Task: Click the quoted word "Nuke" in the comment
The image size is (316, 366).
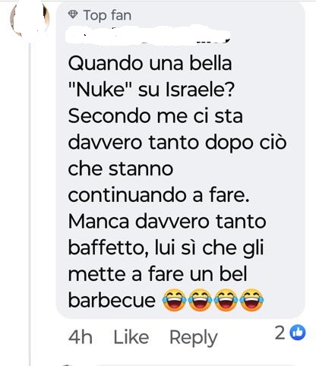Action: point(101,89)
